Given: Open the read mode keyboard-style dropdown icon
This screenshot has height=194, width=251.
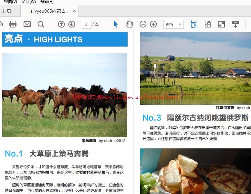Looking at the screenshot, I should click(235, 24).
